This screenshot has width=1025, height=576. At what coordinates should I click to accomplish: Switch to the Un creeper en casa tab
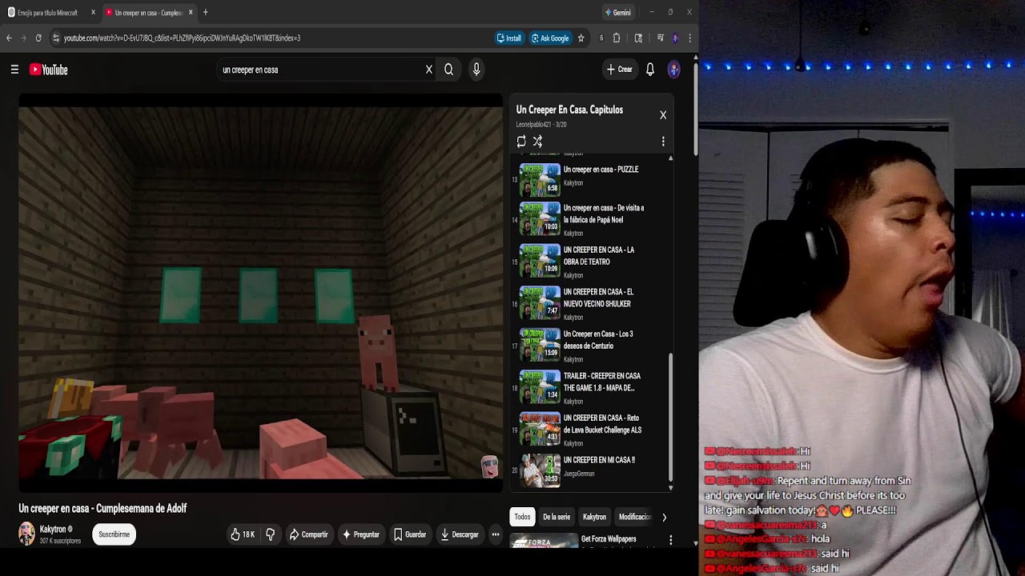pos(150,13)
